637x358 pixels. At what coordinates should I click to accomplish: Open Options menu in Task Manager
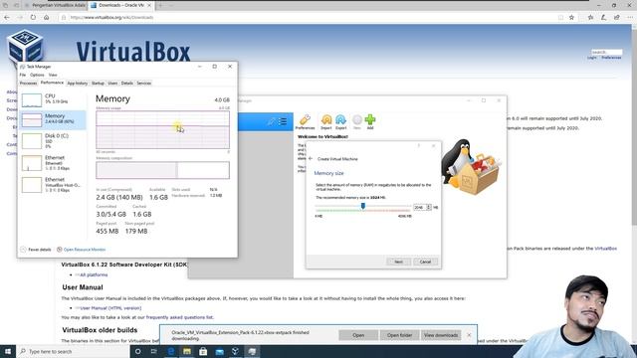coord(37,76)
